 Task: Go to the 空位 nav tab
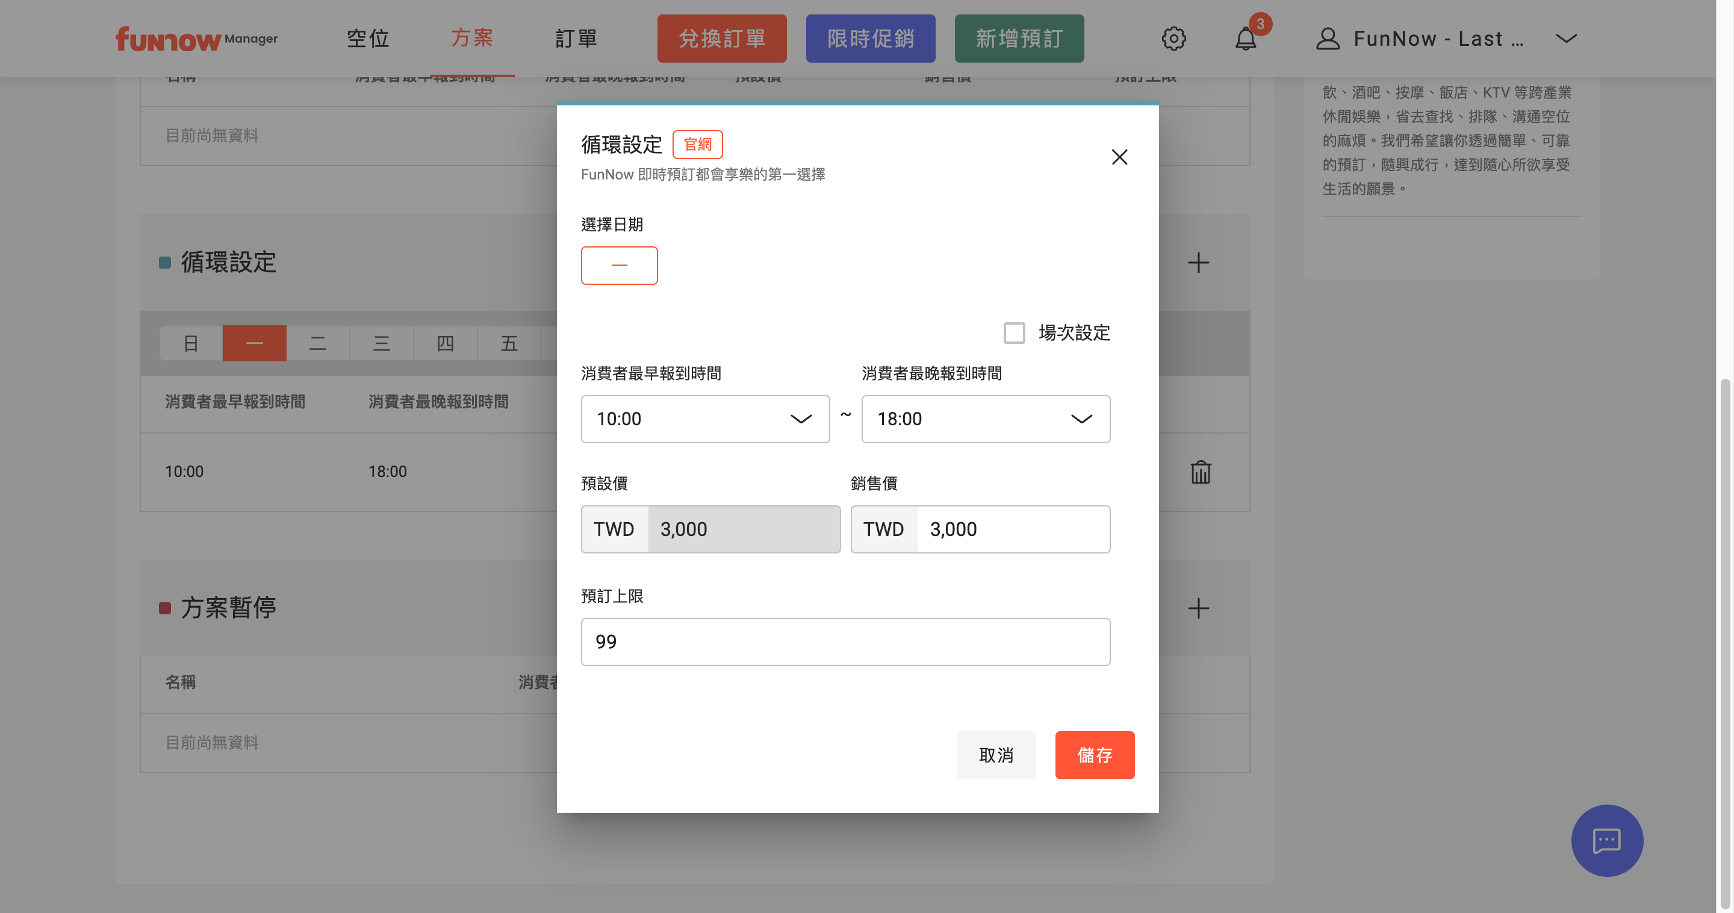[x=367, y=39]
